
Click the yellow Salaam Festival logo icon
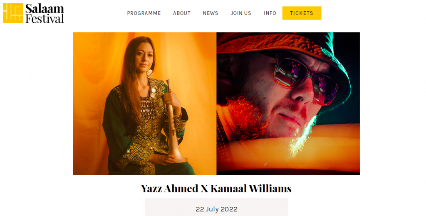13,13
